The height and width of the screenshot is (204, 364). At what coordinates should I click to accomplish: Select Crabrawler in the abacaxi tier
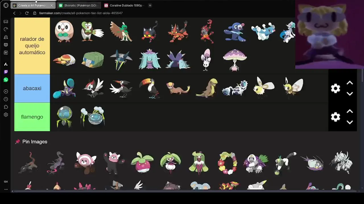[x=64, y=88]
